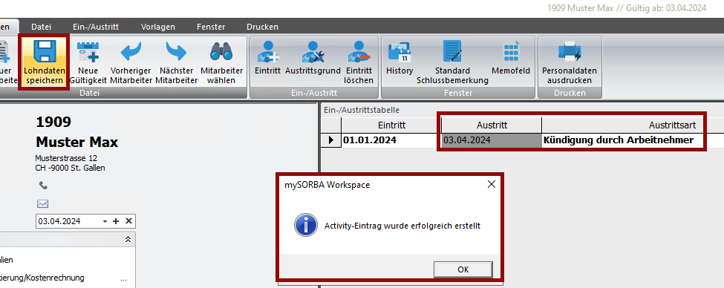This screenshot has height=288, width=724.
Task: Click the Eintritt column header
Action: click(391, 125)
